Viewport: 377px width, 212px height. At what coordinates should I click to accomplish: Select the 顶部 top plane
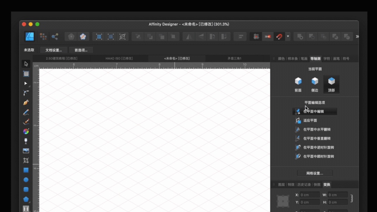click(331, 85)
